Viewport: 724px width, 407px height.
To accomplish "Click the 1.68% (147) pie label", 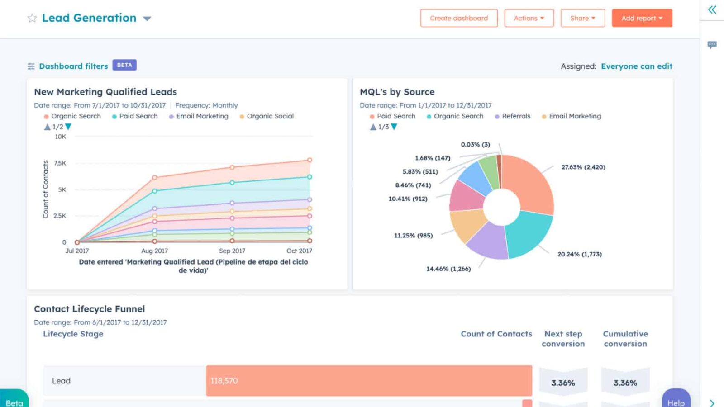I will coord(433,158).
